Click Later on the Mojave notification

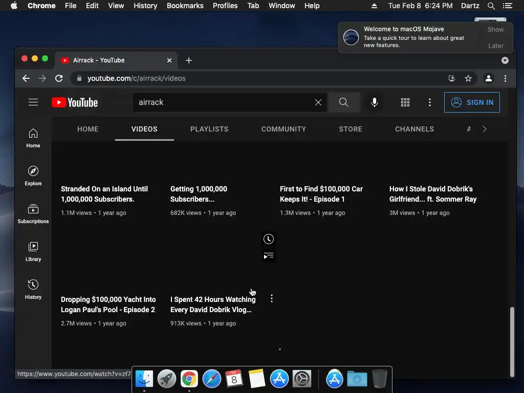point(495,46)
